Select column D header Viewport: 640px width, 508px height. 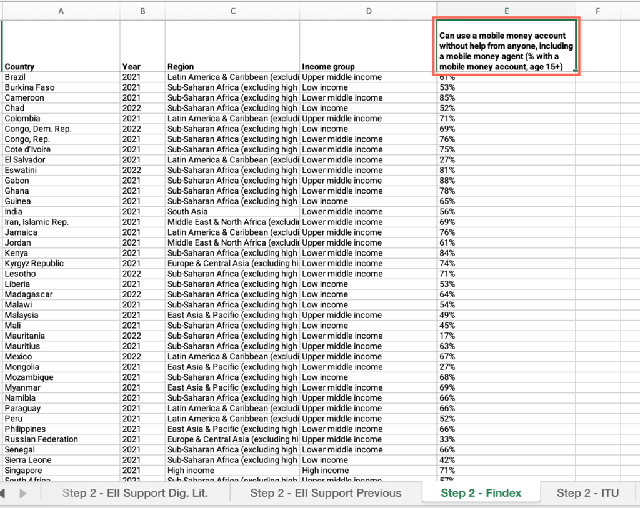point(369,11)
